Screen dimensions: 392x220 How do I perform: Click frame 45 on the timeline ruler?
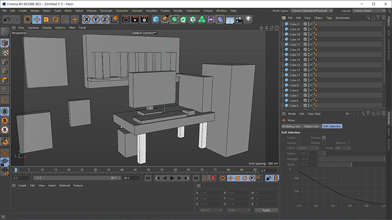click(135, 170)
